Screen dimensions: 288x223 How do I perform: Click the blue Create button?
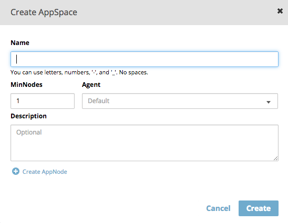[x=259, y=208]
